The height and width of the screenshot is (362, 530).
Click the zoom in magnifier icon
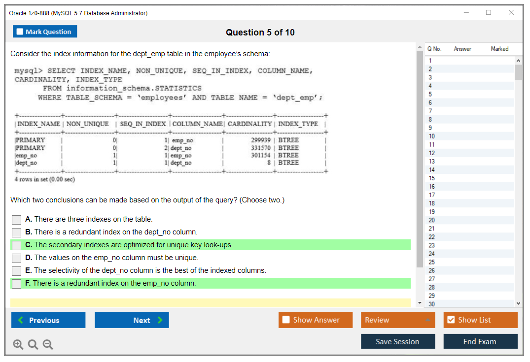(x=18, y=345)
